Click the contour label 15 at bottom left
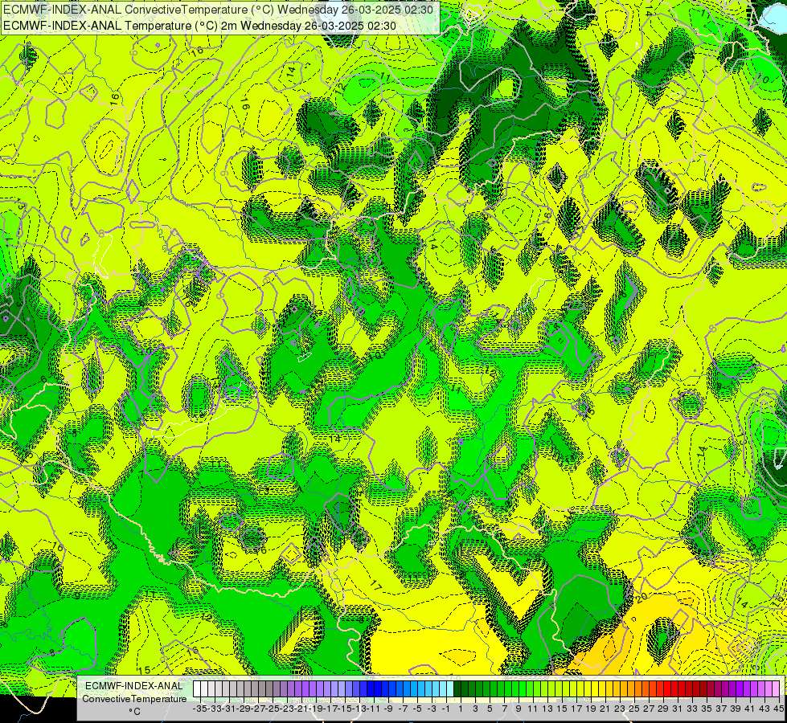This screenshot has height=723, width=787. coord(144,670)
